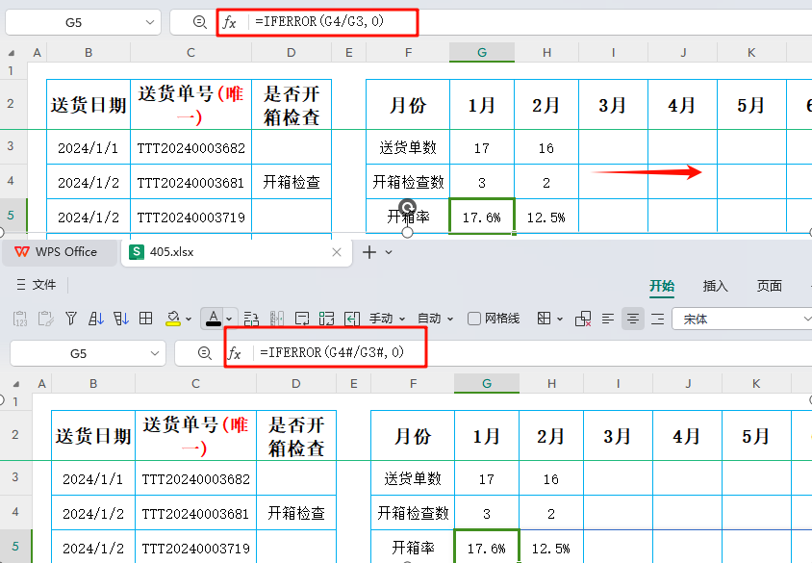Switch to the 插入 ribbon tab
Viewport: 812px width, 563px height.
click(715, 286)
